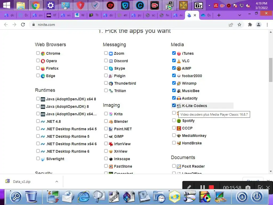The width and height of the screenshot is (273, 205).
Task: Click the Chrome extensions puzzle icon
Action: (250, 25)
